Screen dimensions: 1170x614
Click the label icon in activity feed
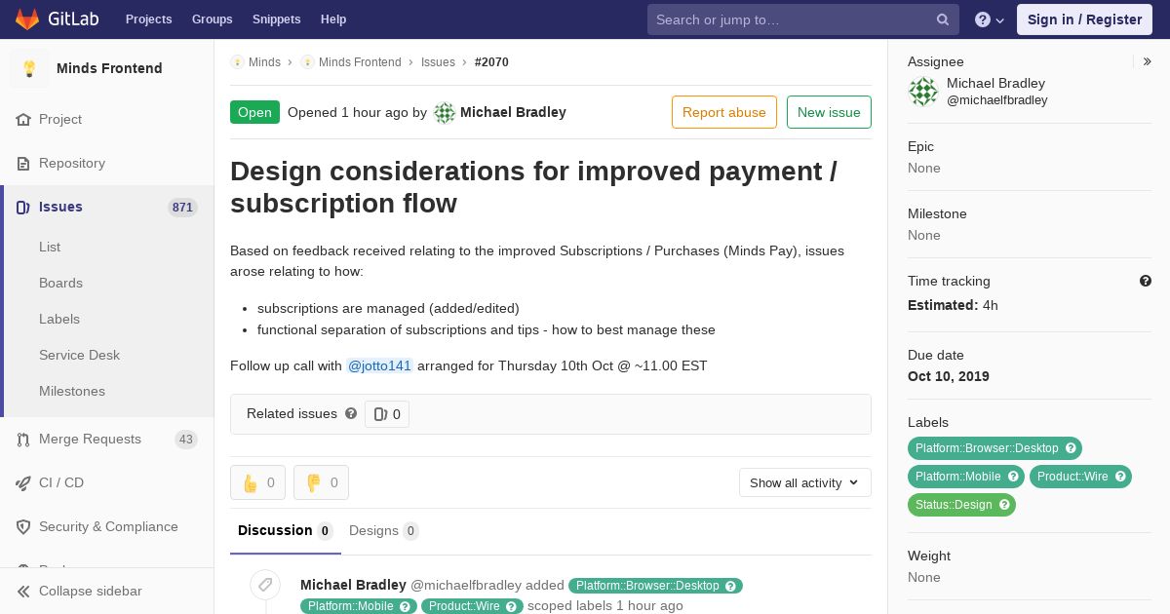[264, 585]
